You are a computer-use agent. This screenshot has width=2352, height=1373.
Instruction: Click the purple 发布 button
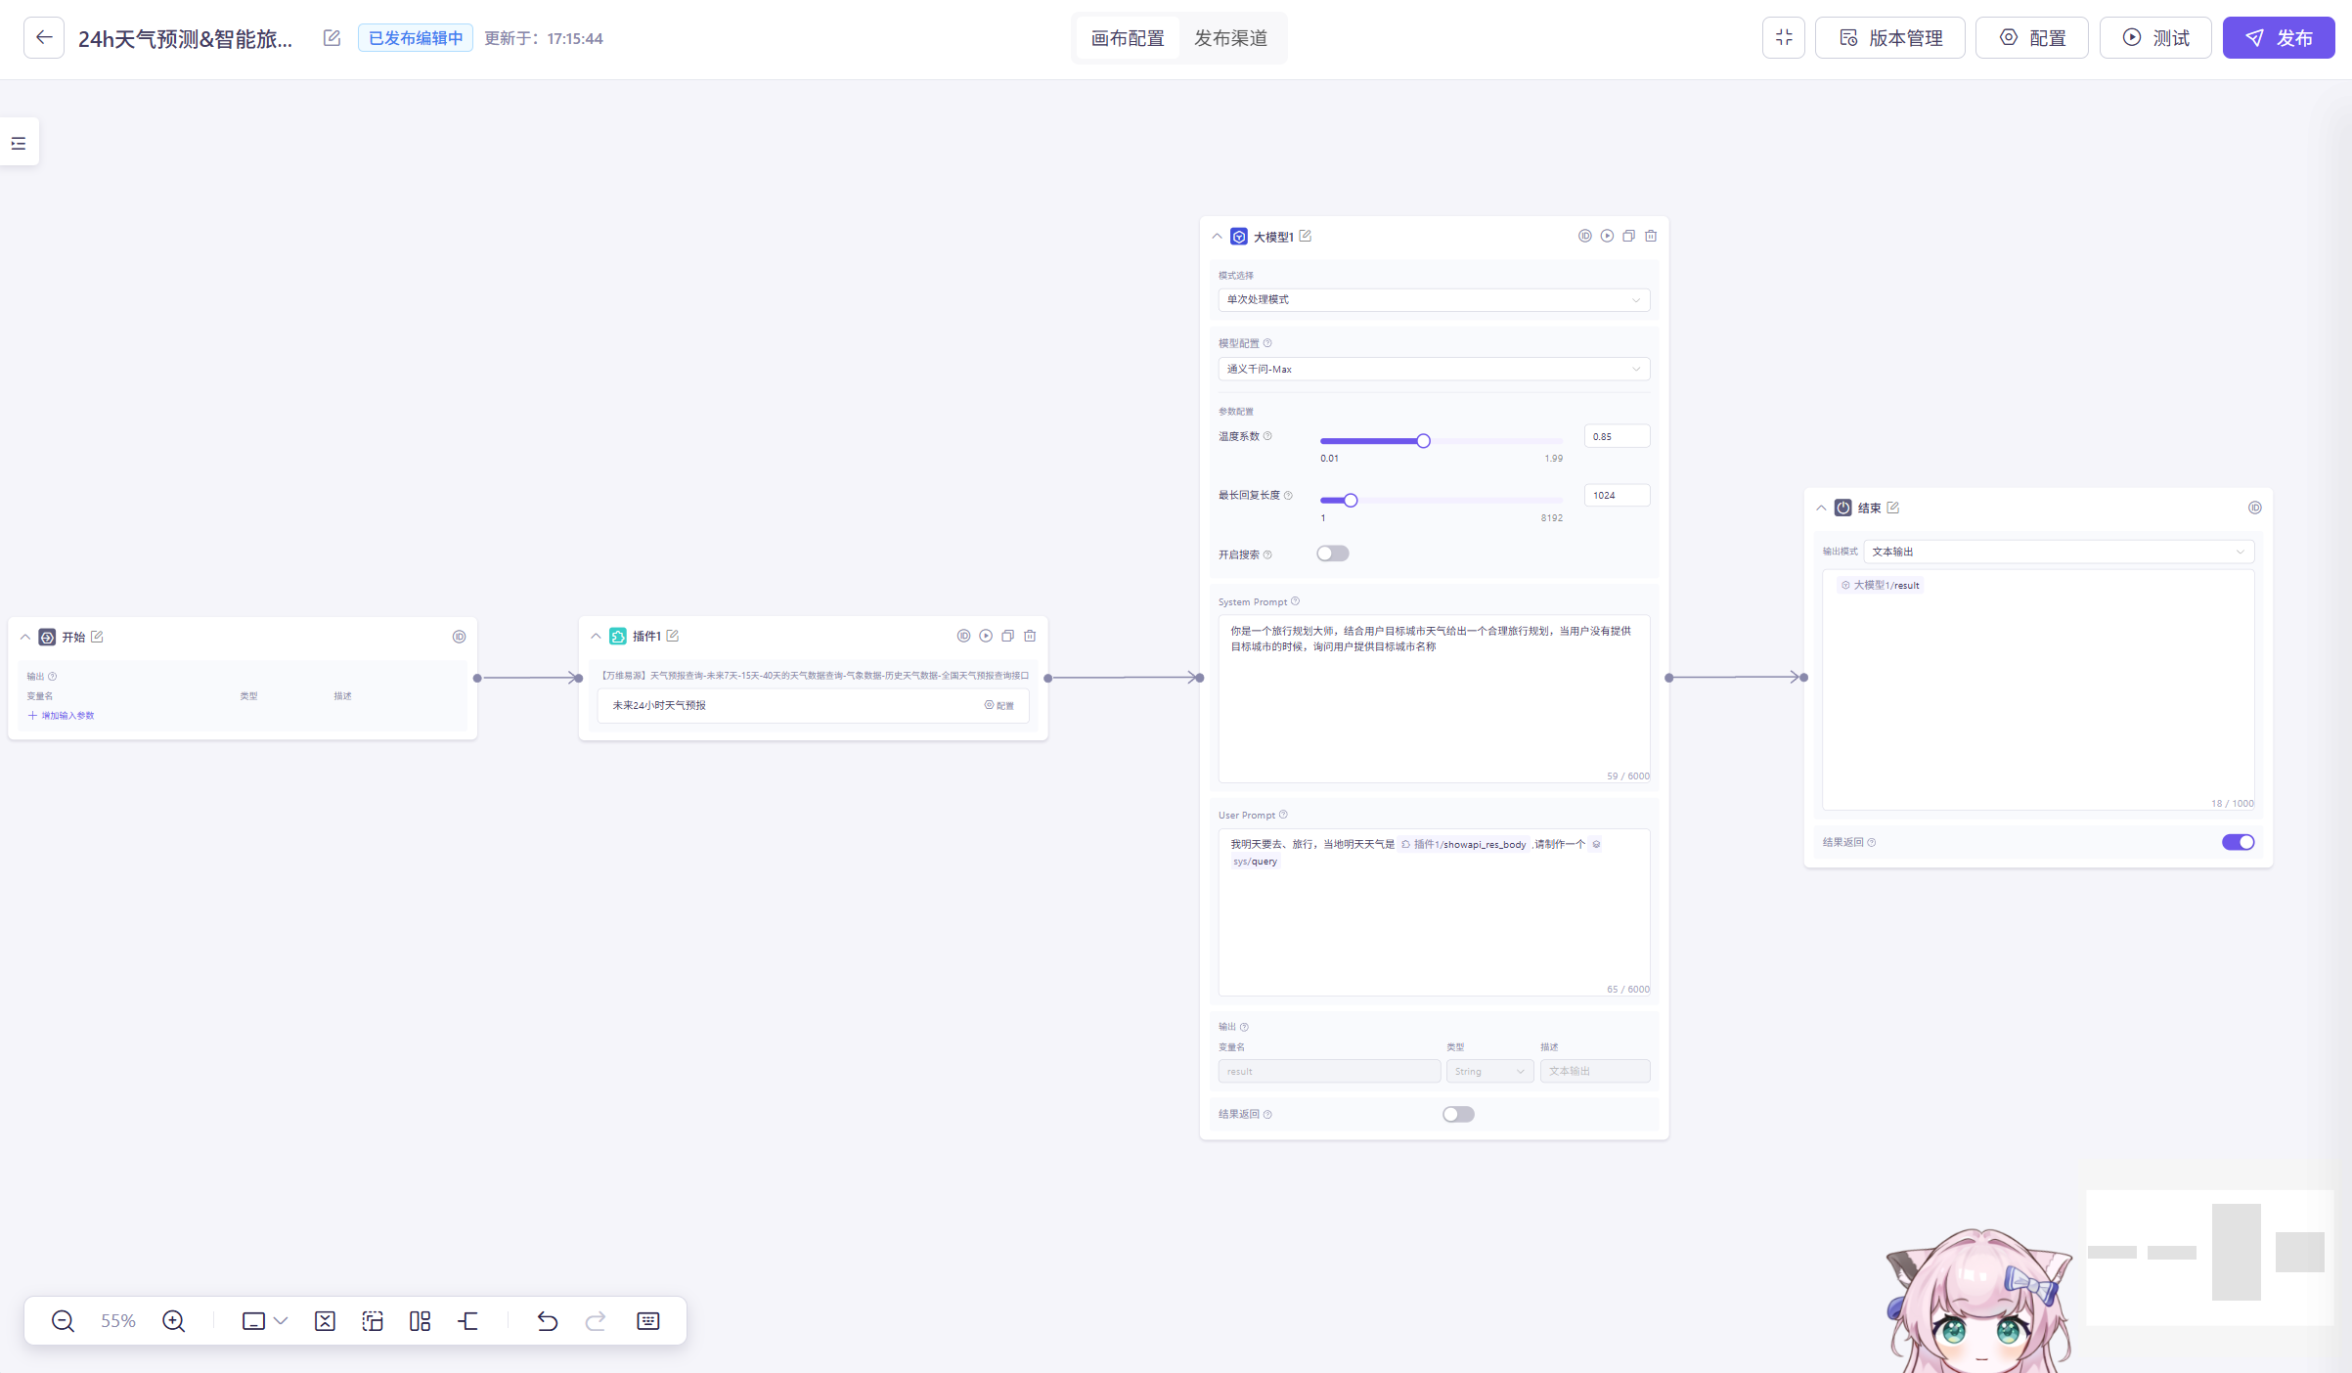(x=2278, y=38)
